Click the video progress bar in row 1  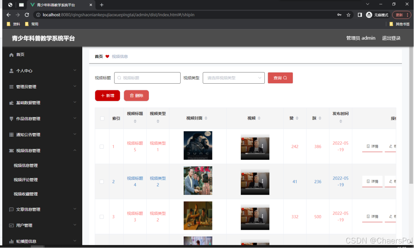tap(255, 154)
